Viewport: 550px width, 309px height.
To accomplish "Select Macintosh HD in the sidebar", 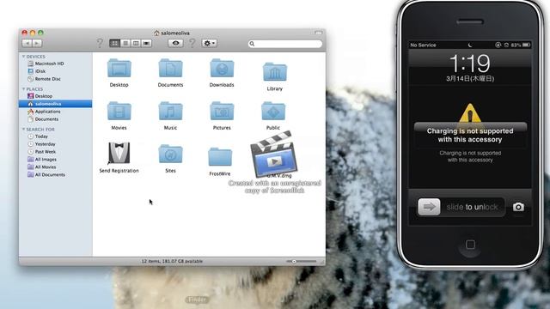I will (46, 64).
